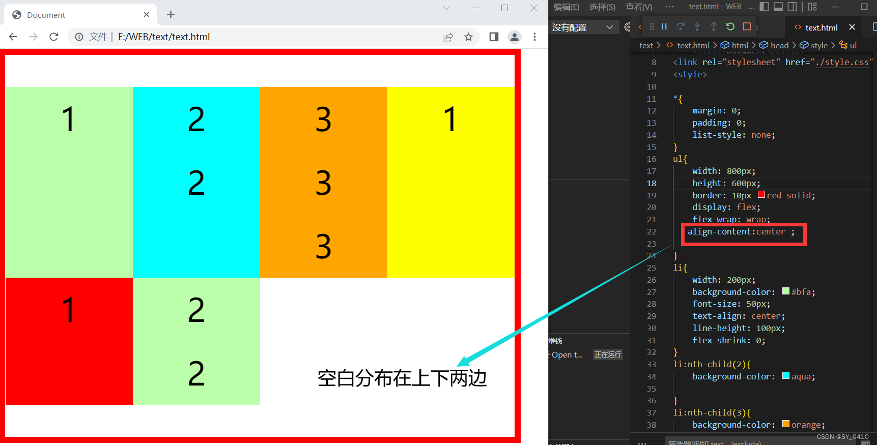This screenshot has height=445, width=877.
Task: Click the Step Into debug icon
Action: click(697, 26)
